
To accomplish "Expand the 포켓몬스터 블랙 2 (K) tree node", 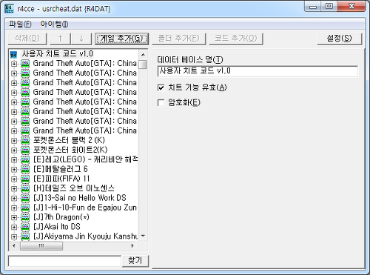I will 14,141.
